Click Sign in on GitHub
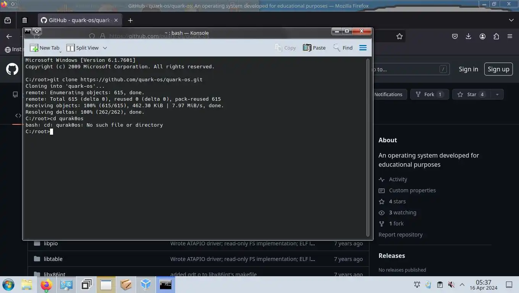 click(x=468, y=69)
